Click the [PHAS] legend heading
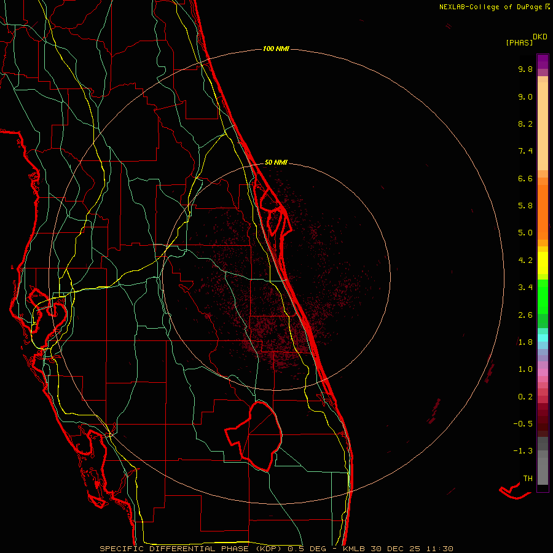 519,42
